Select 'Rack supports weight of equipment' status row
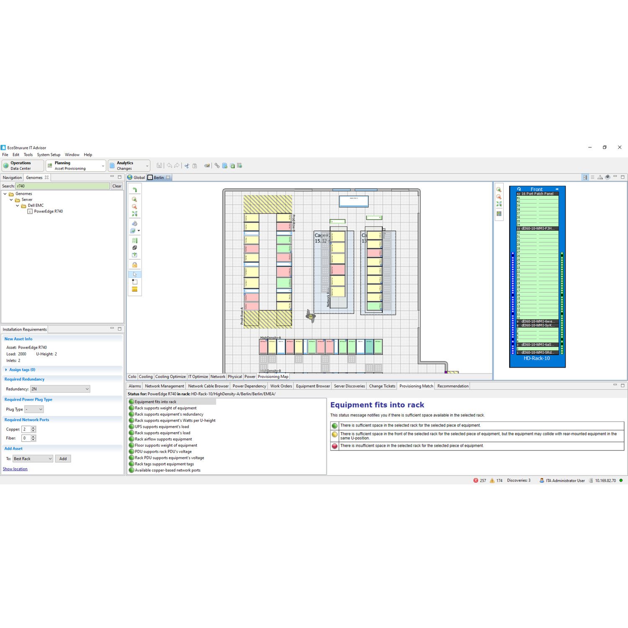The height and width of the screenshot is (628, 628). click(165, 408)
